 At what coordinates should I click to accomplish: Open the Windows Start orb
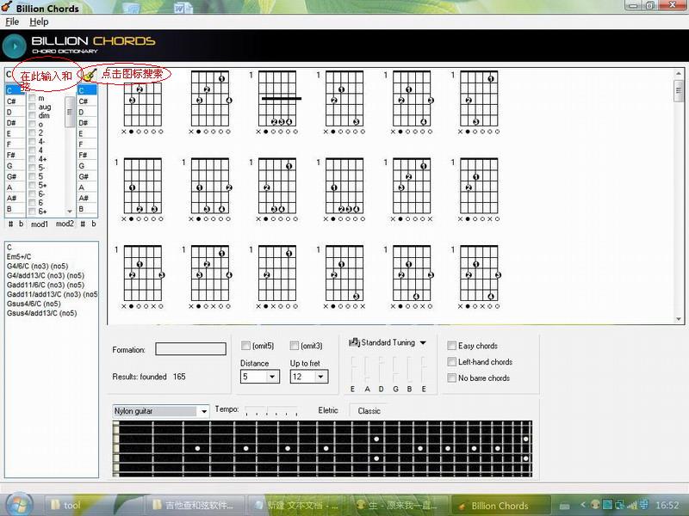point(17,505)
